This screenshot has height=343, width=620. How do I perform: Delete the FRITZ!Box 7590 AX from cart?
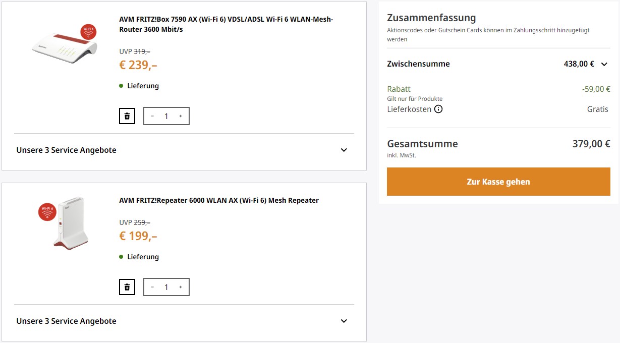point(127,116)
